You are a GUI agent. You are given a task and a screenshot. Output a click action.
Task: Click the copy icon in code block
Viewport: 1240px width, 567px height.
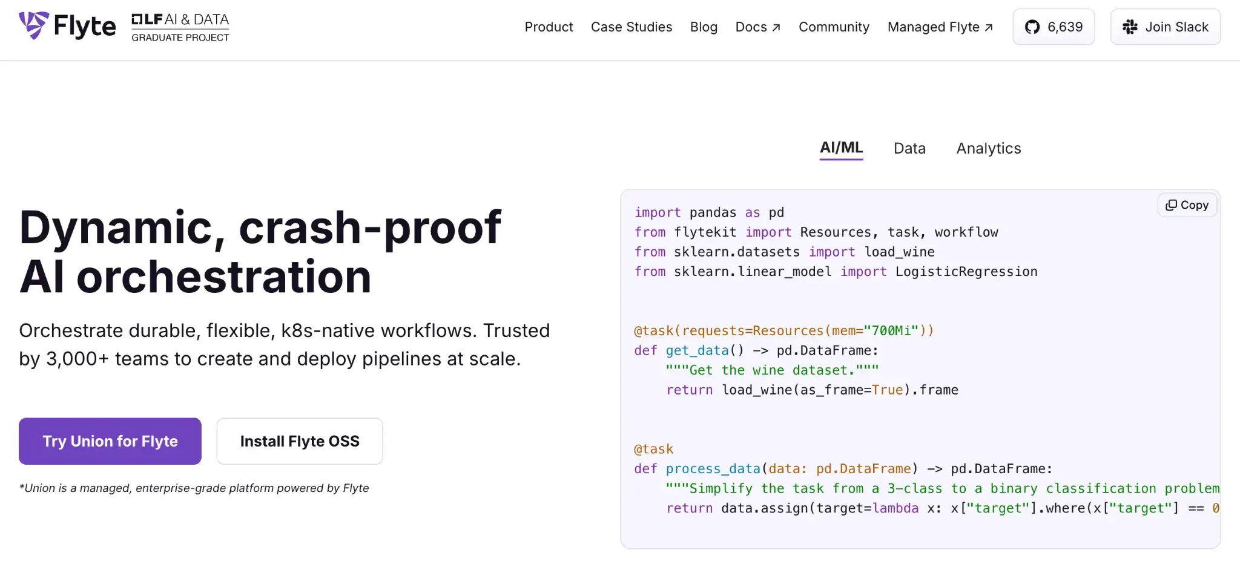coord(1171,205)
